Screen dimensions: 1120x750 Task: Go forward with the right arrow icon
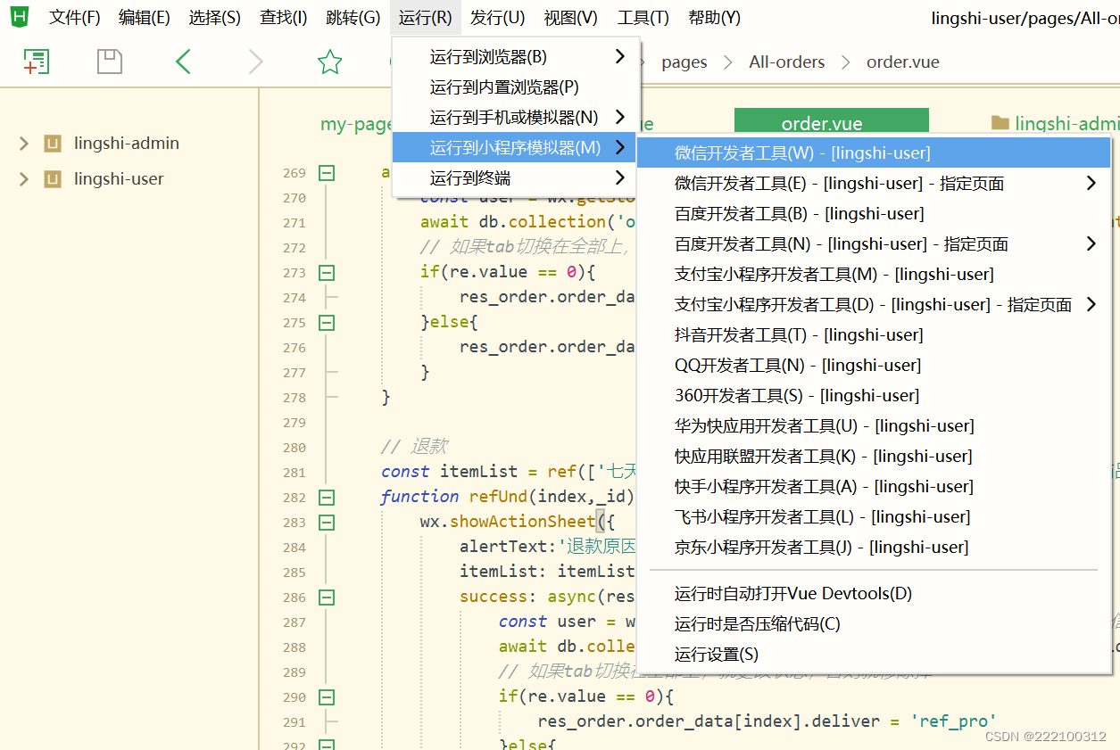pyautogui.click(x=256, y=62)
